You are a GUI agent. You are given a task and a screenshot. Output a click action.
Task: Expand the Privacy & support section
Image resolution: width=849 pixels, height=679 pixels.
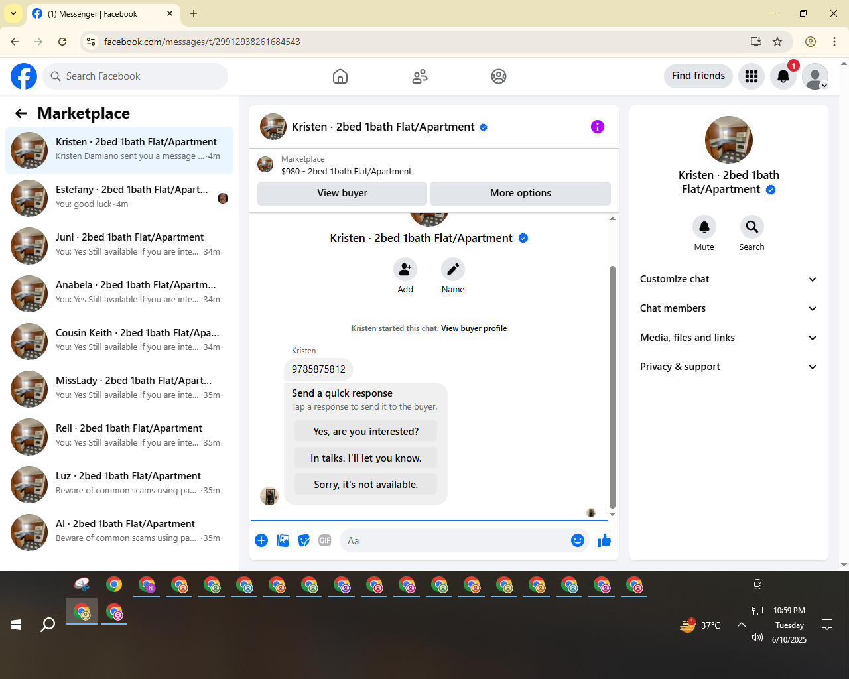[729, 367]
